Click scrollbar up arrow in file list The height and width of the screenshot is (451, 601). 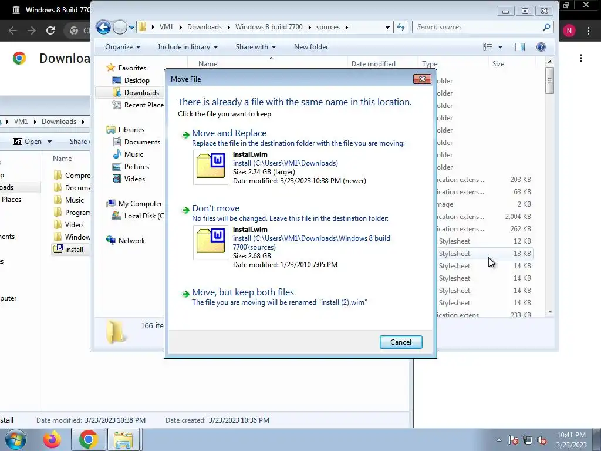click(x=549, y=62)
